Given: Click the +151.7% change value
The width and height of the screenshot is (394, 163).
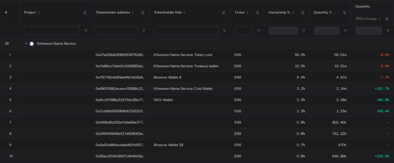Looking at the screenshot, I should tap(381, 89).
